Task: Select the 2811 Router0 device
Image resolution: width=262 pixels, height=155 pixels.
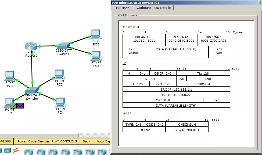Action: coord(31,46)
